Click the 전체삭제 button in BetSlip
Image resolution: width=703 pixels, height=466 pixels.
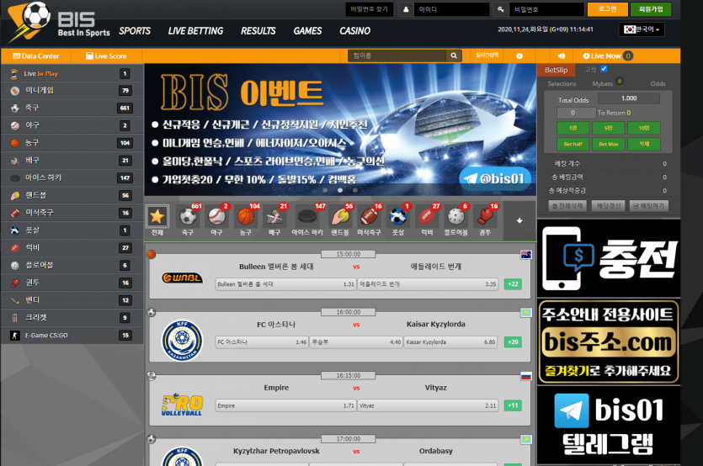click(x=567, y=206)
